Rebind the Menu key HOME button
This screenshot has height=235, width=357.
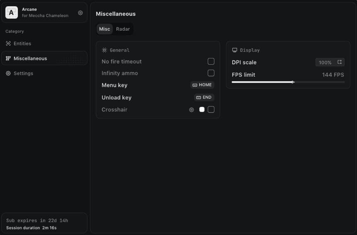pos(202,85)
